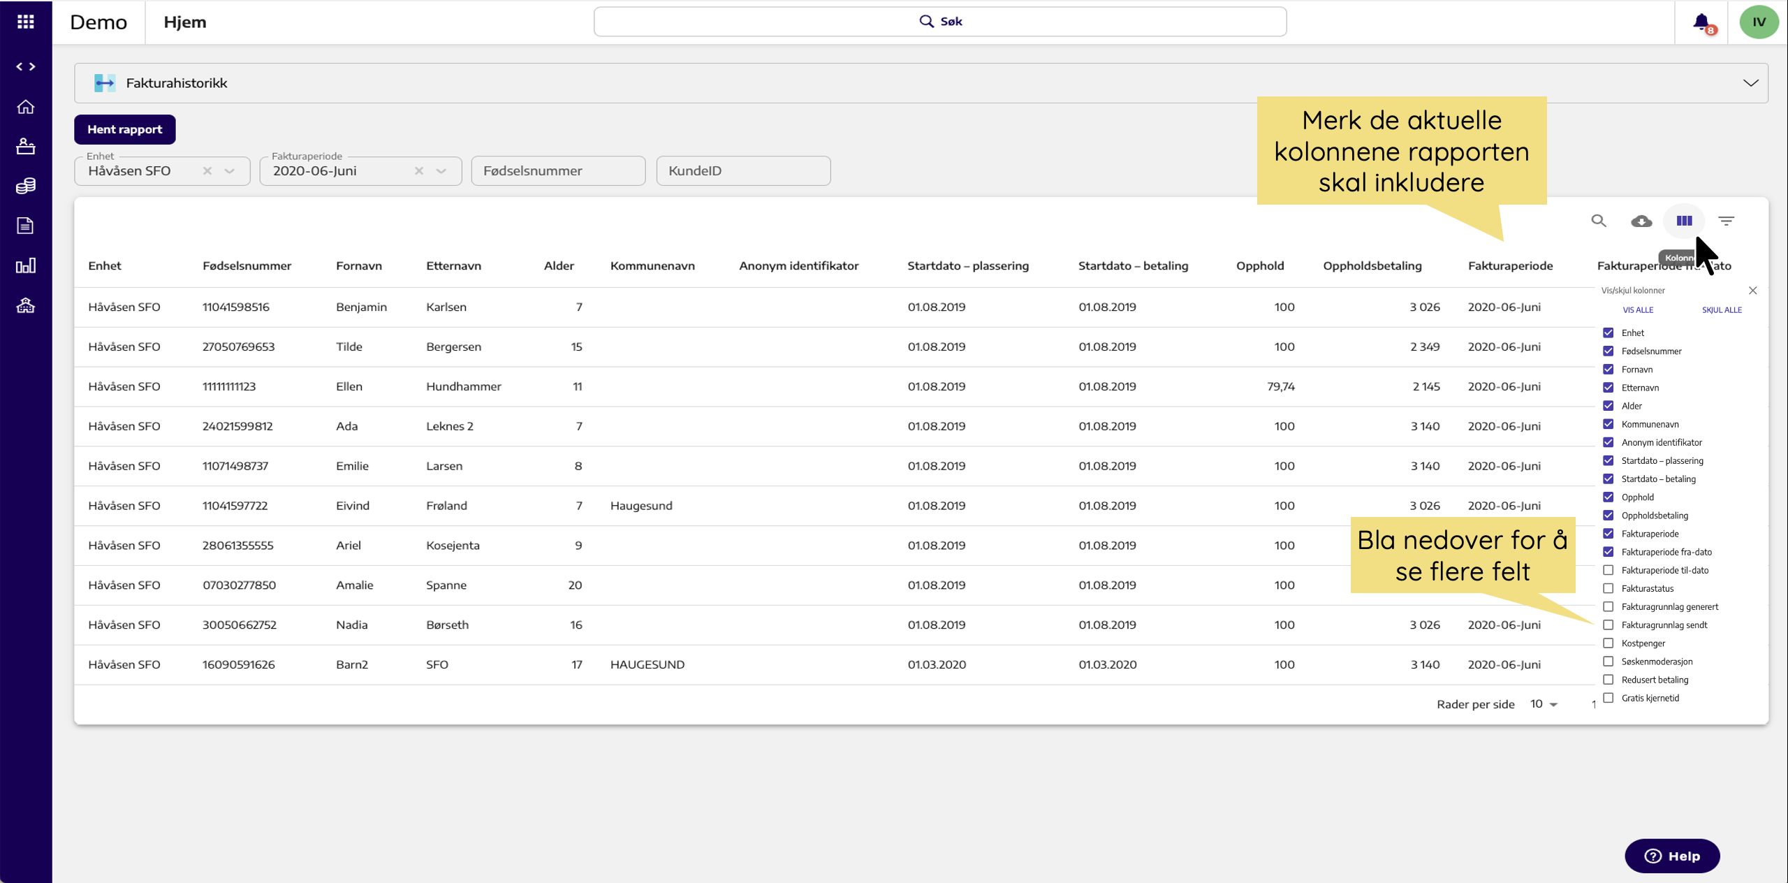Select the Kosejenta surname cell
This screenshot has width=1788, height=883.
(x=453, y=546)
